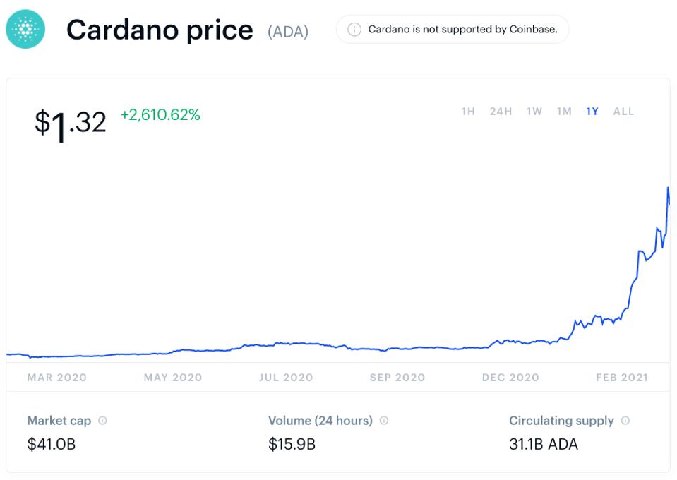Click the FEB 2021 axis label
Image resolution: width=677 pixels, height=480 pixels.
click(x=622, y=378)
